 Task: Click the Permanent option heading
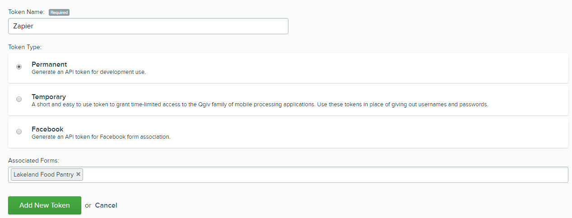point(49,64)
